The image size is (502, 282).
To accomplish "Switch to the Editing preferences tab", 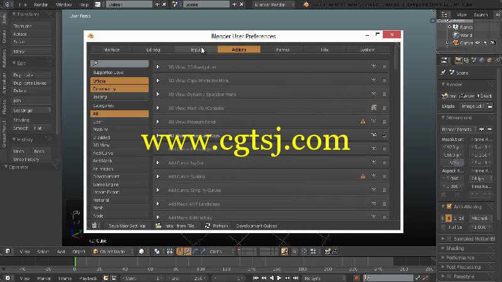I will [153, 50].
